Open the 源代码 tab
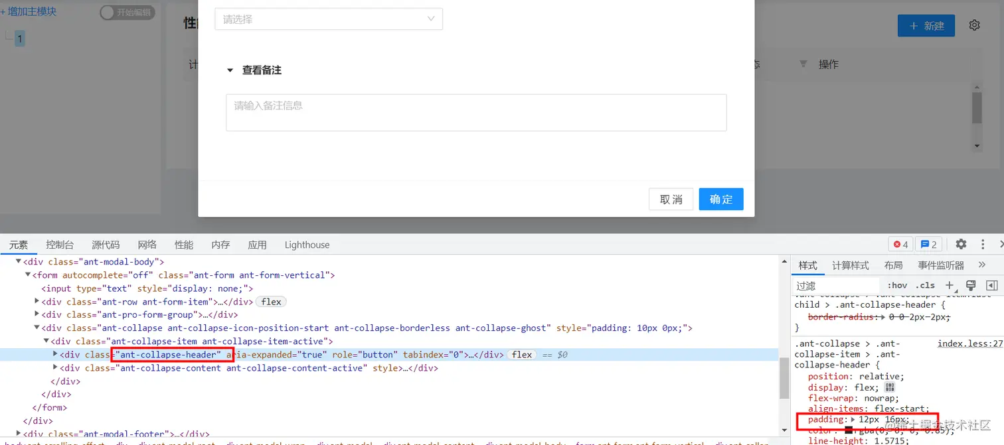The width and height of the screenshot is (1004, 445). coord(106,245)
